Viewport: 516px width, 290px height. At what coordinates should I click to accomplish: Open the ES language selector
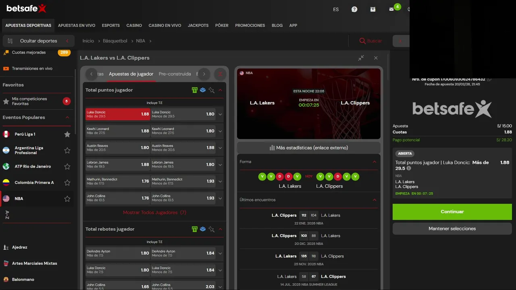pyautogui.click(x=336, y=9)
